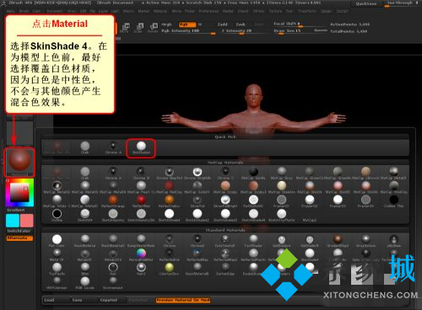Activate the Scale tool icon in toolbar

[139, 28]
